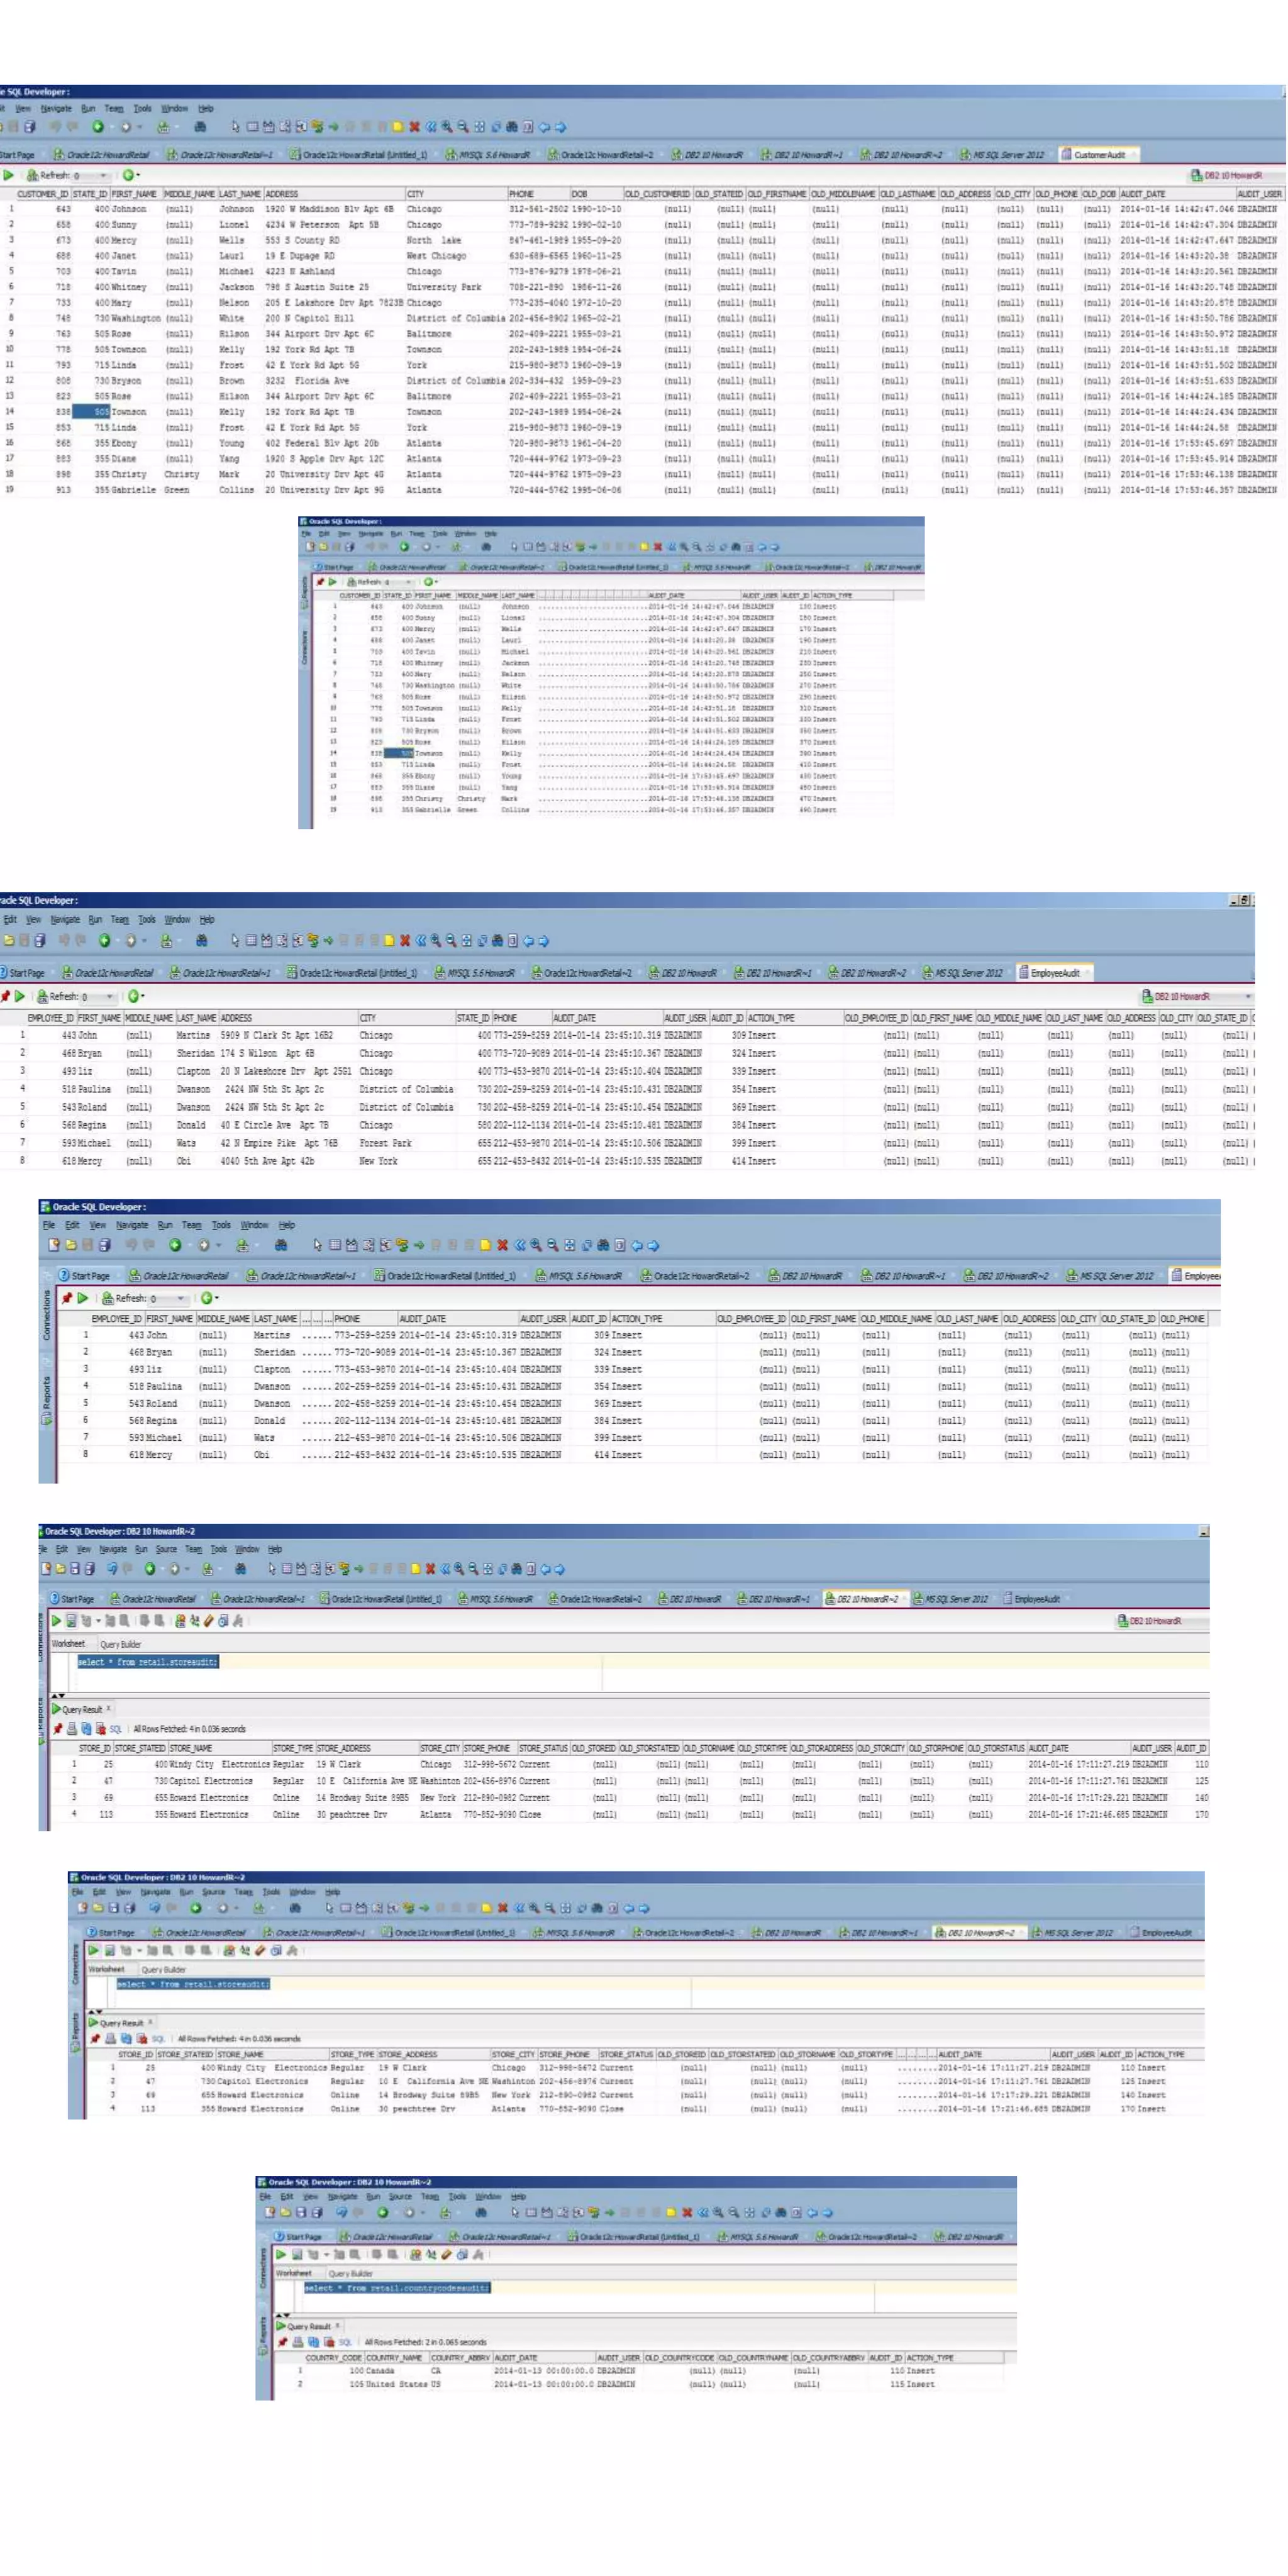Screen dimensions: 1288x2576
Task: Click green run arrow in EmployeeAudit window with Connections sidebar
Action: click(x=83, y=1298)
